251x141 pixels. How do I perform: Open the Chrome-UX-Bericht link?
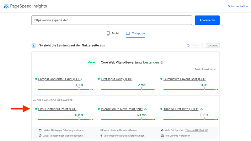196,130
